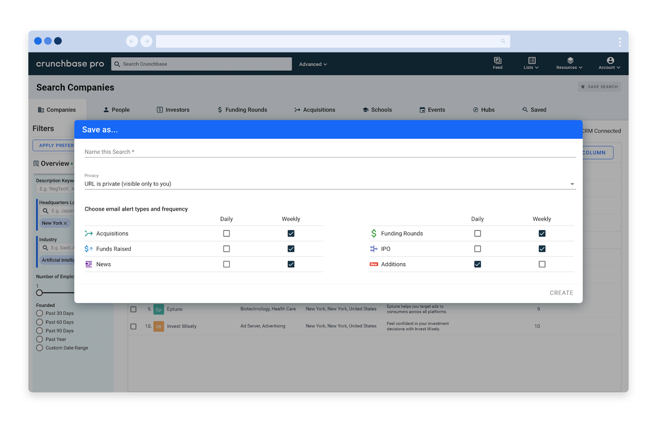The height and width of the screenshot is (422, 659).
Task: Click the crunchbase pro logo
Action: (70, 64)
